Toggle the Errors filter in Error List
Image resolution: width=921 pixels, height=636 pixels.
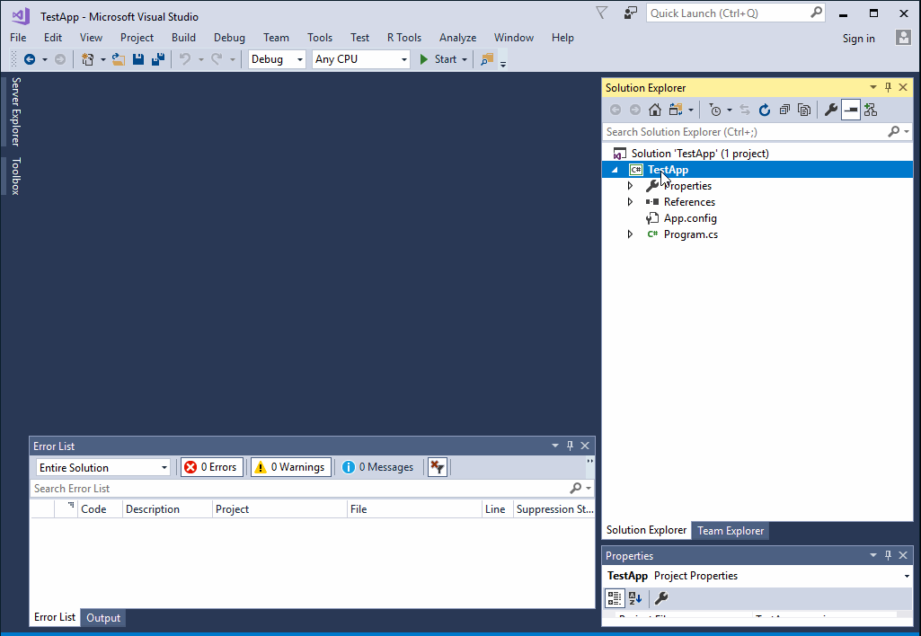(211, 467)
